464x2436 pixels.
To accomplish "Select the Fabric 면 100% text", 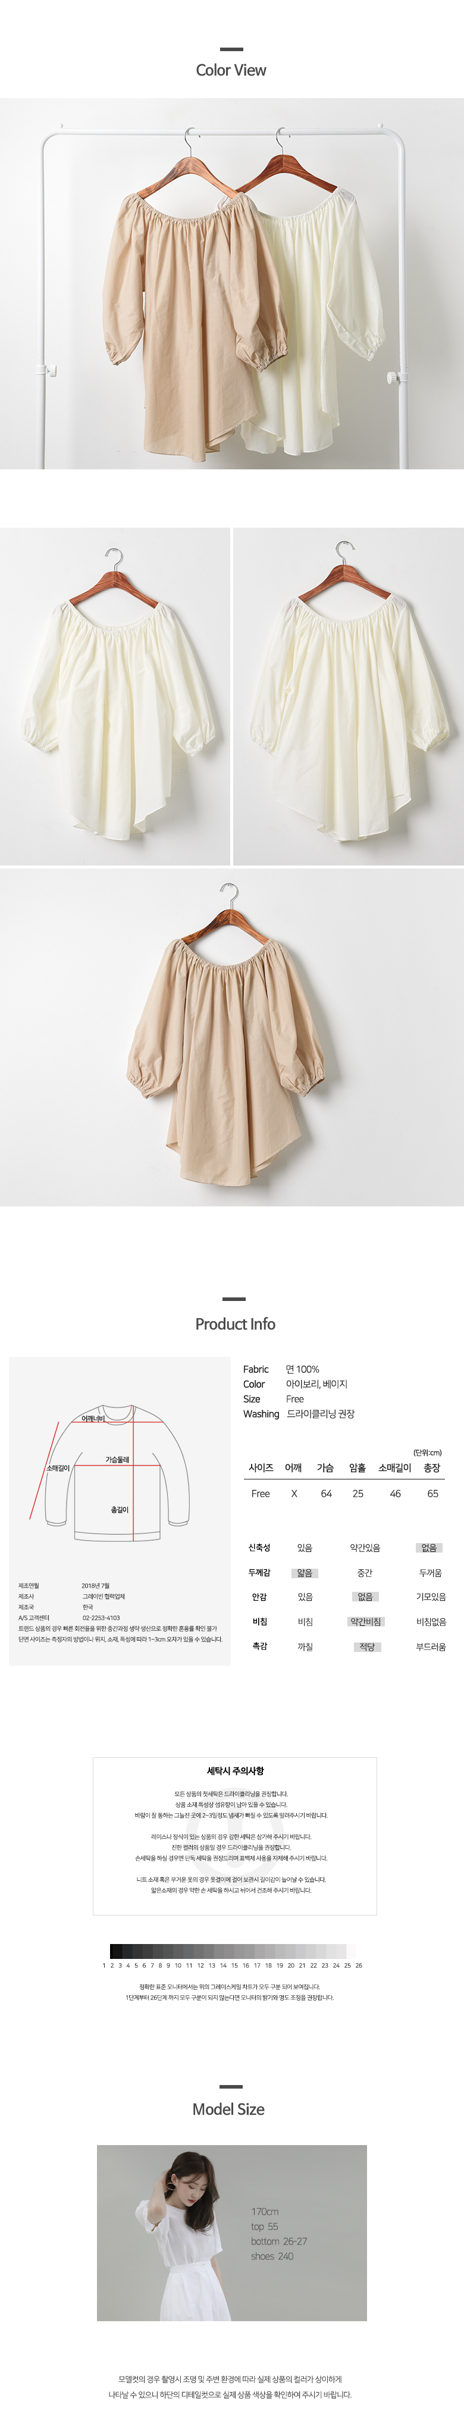I will [x=281, y=1369].
